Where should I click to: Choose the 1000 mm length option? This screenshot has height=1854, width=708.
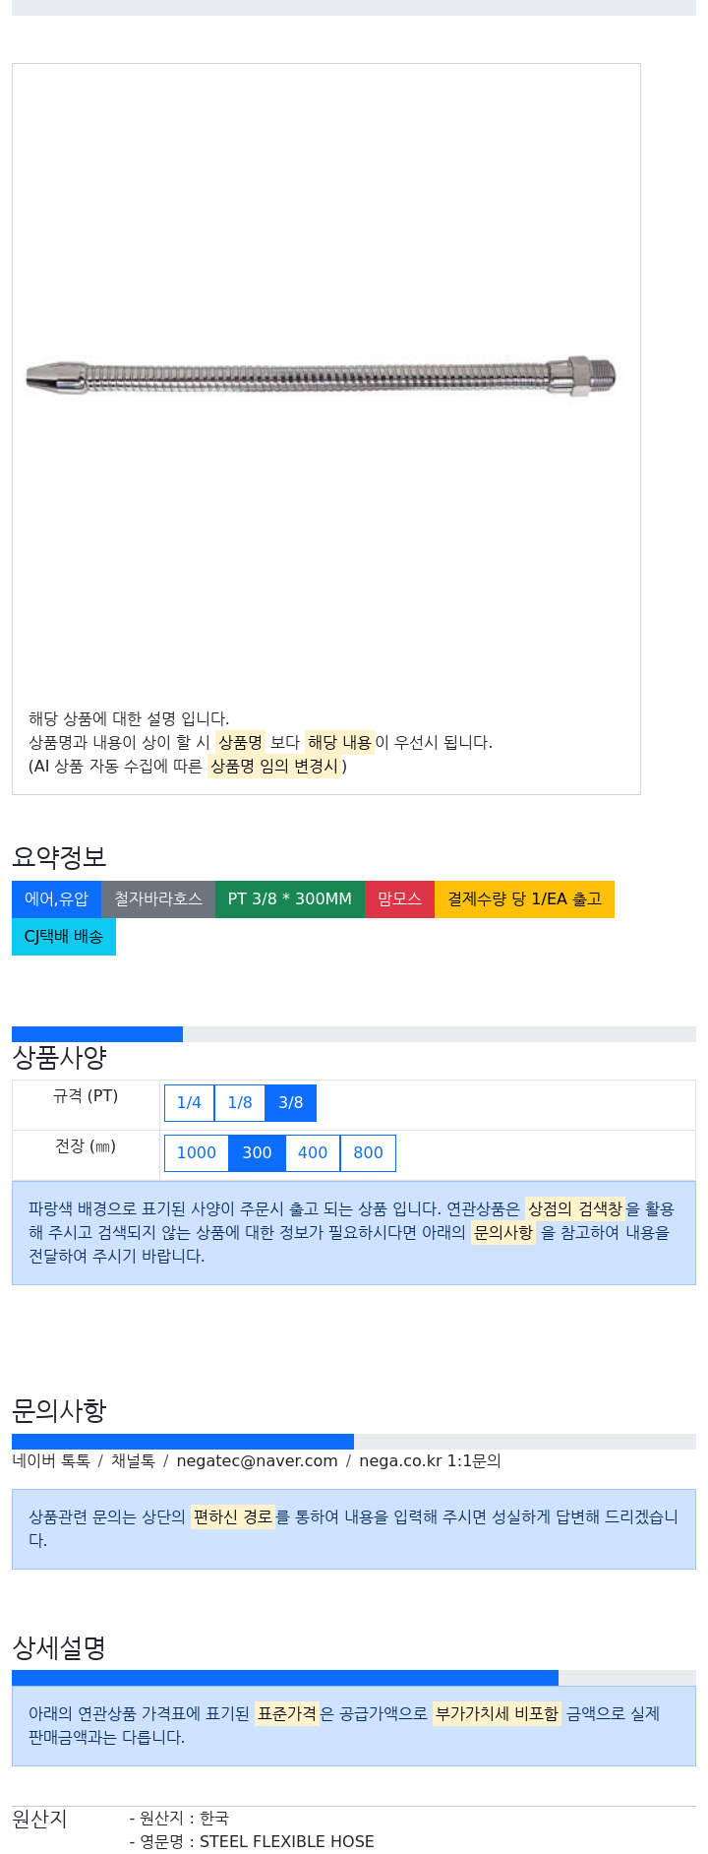[197, 1153]
